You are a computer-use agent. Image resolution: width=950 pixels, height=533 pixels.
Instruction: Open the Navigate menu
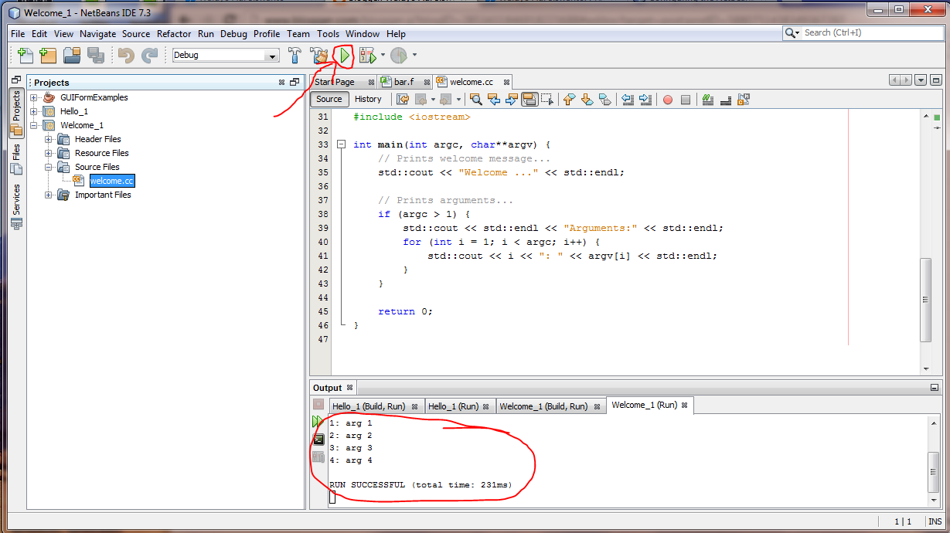[97, 34]
